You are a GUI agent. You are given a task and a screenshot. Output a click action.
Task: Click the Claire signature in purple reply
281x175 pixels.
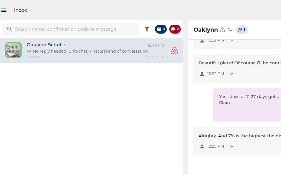pos(225,102)
